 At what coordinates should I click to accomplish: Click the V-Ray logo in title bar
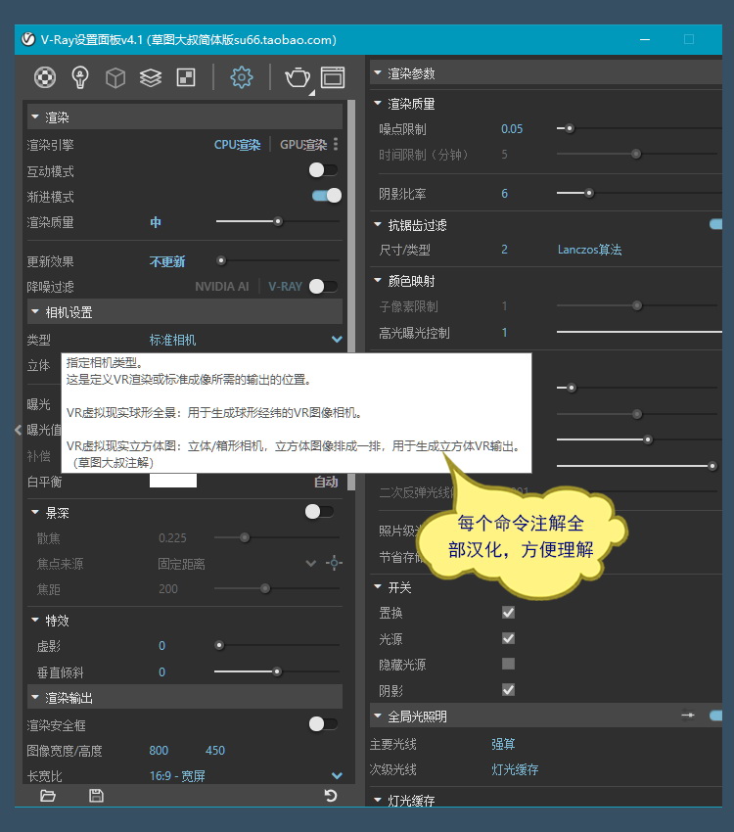28,39
